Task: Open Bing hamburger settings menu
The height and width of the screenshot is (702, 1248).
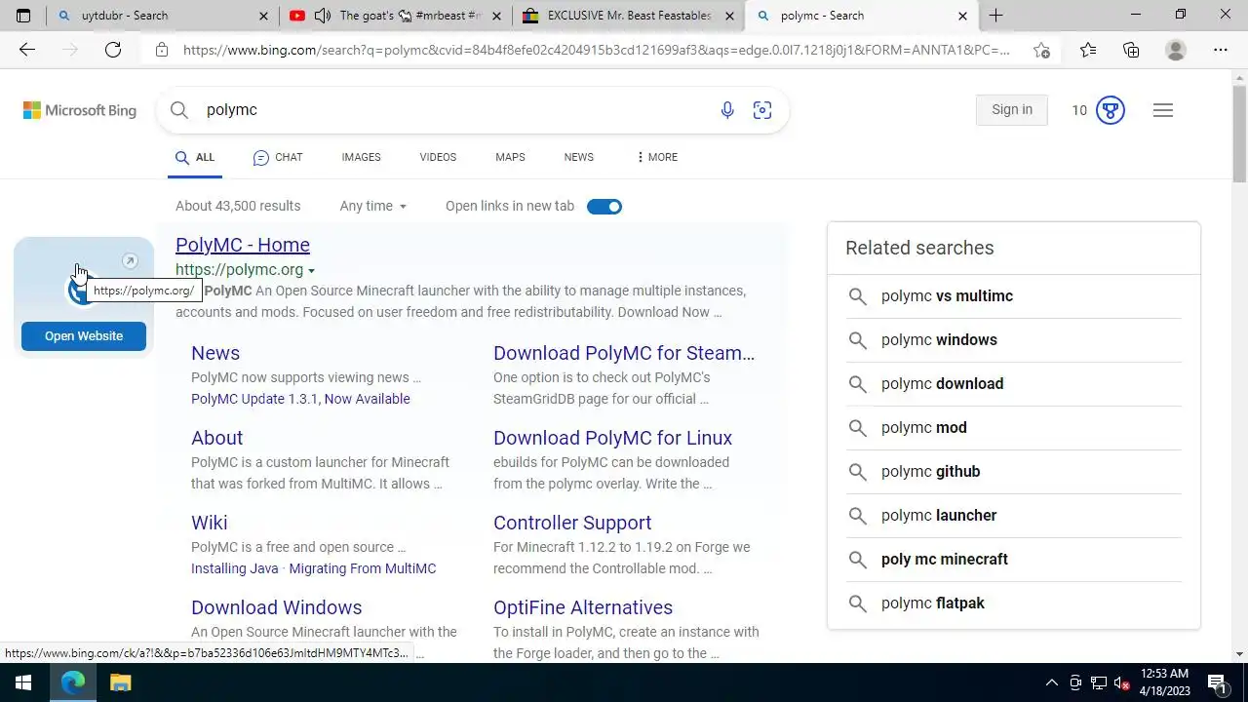Action: [1163, 110]
